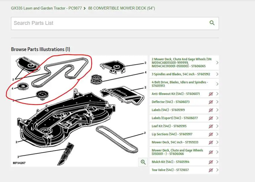Zoom the parts illustration with magnifier icon
The height and width of the screenshot is (182, 255).
(x=143, y=162)
